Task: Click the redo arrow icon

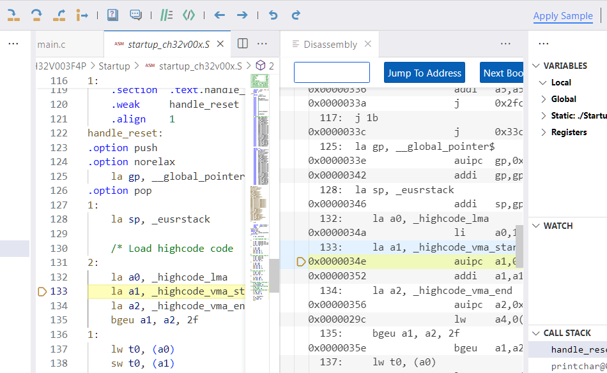Action: pos(295,15)
